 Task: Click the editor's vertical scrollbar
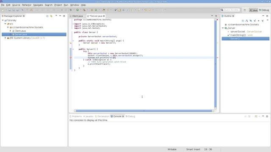tap(216, 64)
